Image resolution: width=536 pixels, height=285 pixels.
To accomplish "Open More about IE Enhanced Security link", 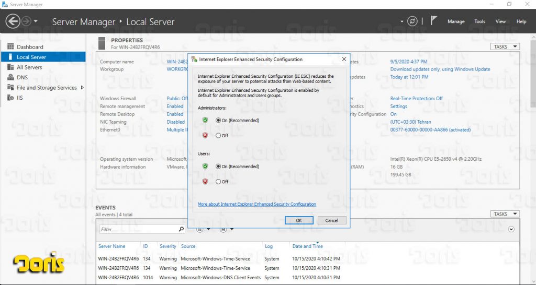I will click(x=256, y=204).
